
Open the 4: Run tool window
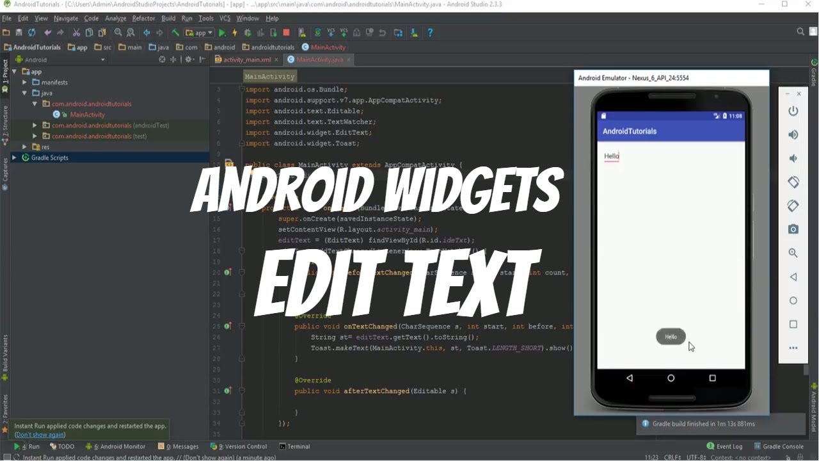point(26,447)
